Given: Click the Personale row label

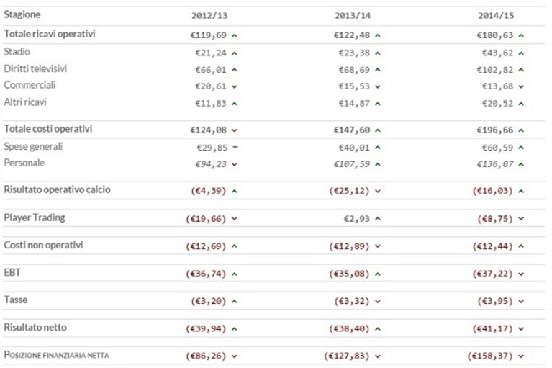Looking at the screenshot, I should tap(24, 163).
